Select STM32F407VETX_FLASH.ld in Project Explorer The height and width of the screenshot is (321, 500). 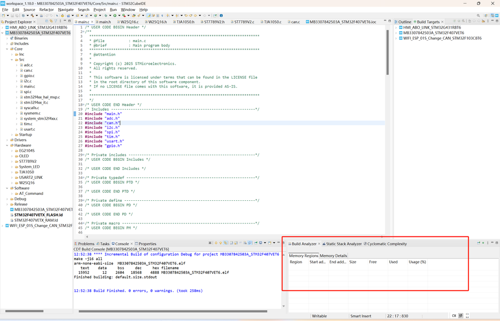point(38,215)
